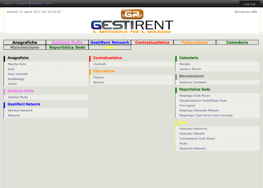Click the gray Manutenzione section heading

pos(192,76)
